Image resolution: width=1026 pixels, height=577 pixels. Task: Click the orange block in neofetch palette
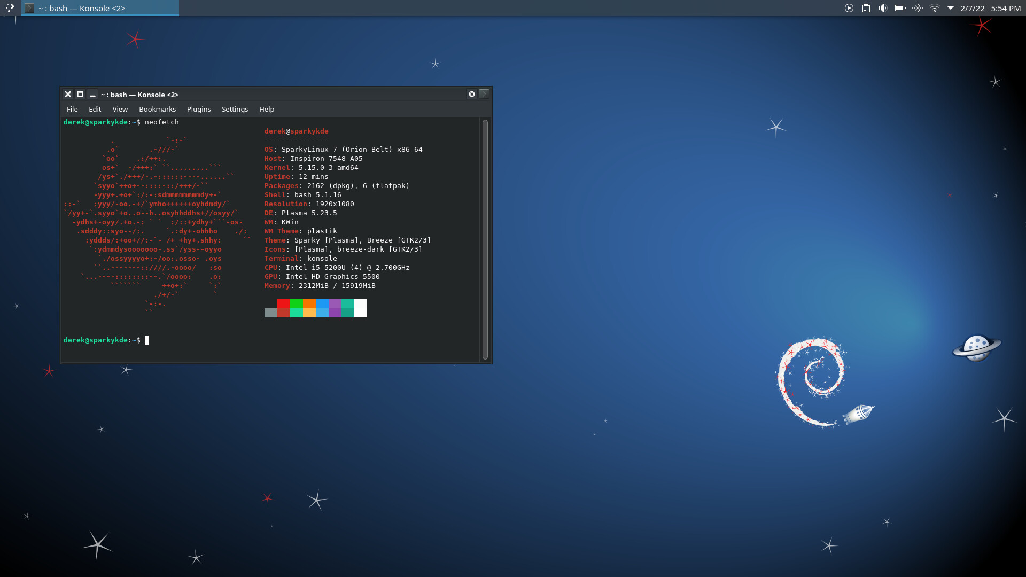(309, 303)
